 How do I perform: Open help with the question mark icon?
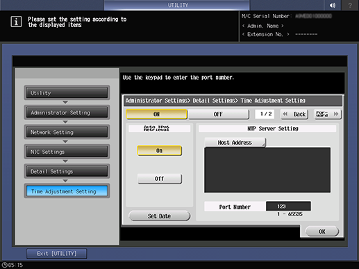pos(350,5)
